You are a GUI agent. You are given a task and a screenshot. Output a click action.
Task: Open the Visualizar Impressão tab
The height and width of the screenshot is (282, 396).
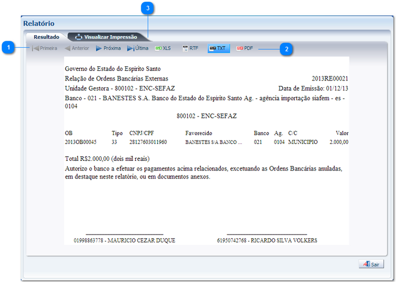[x=108, y=37]
